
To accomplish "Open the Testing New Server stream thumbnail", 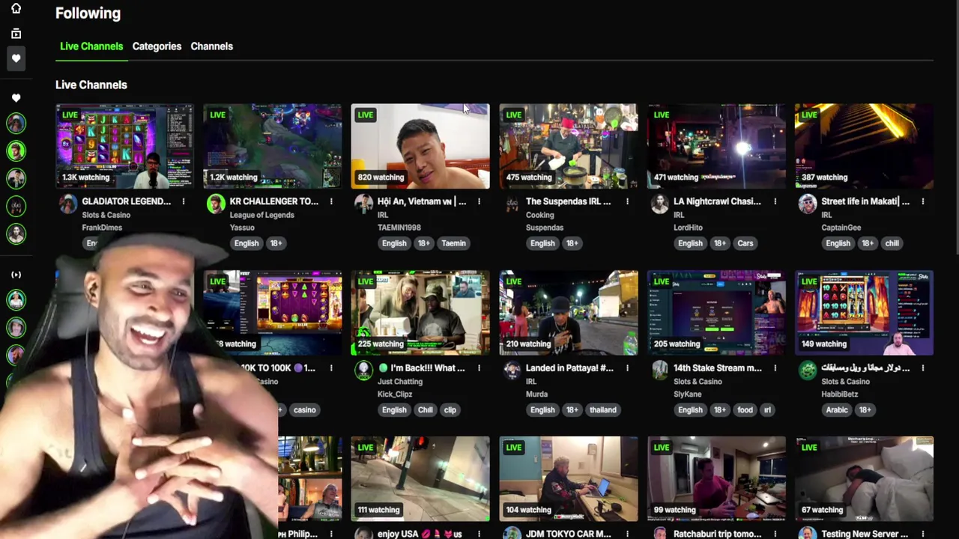I will pyautogui.click(x=864, y=479).
